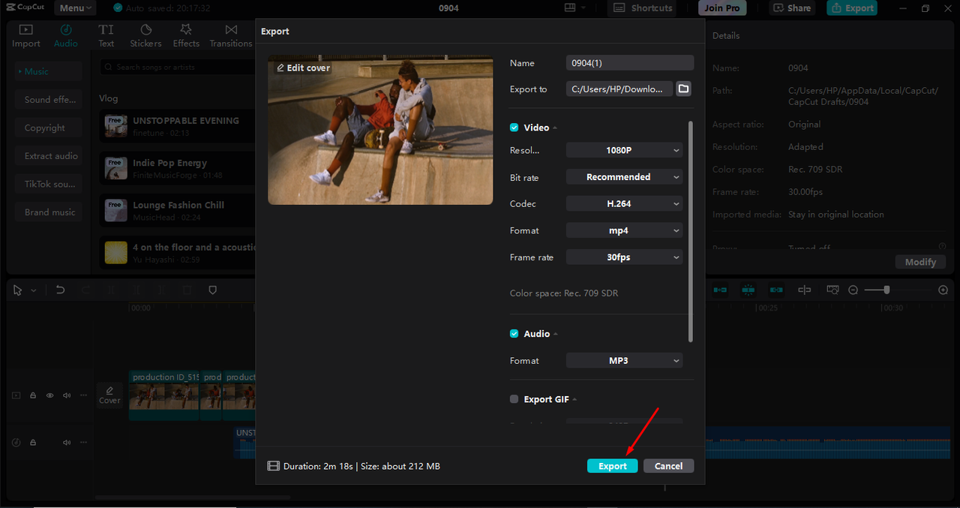
Task: Hide the video track with eye icon
Action: [49, 395]
